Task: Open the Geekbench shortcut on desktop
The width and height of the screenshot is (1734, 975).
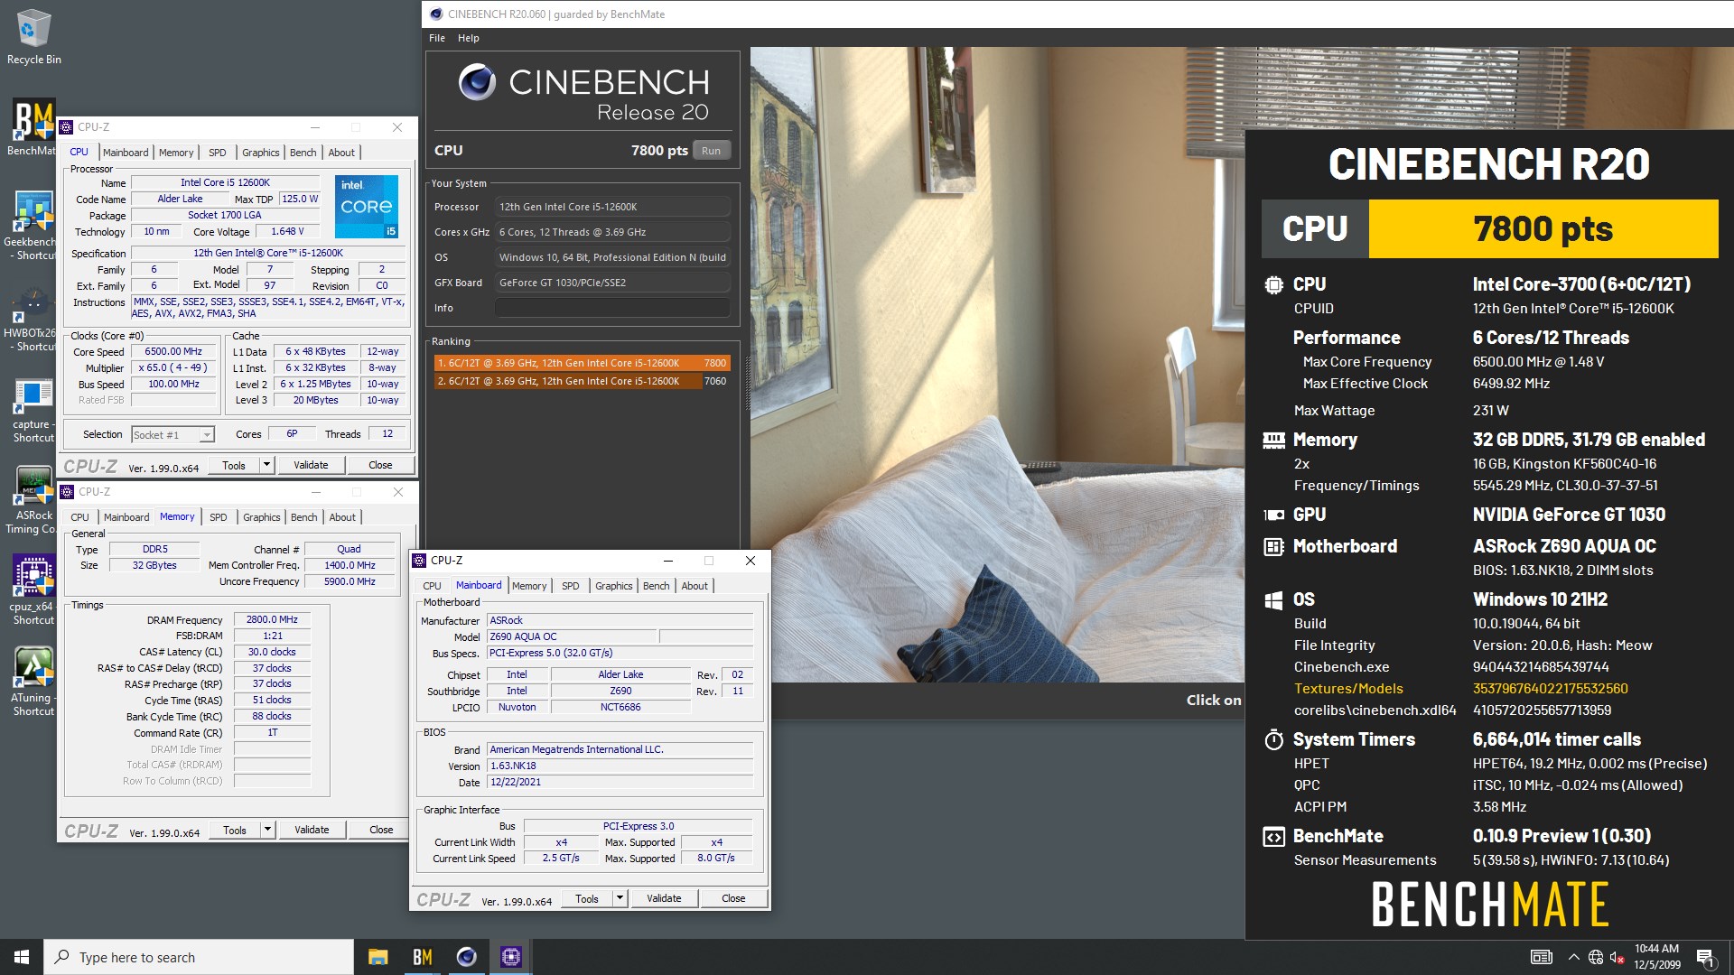Action: [x=33, y=226]
